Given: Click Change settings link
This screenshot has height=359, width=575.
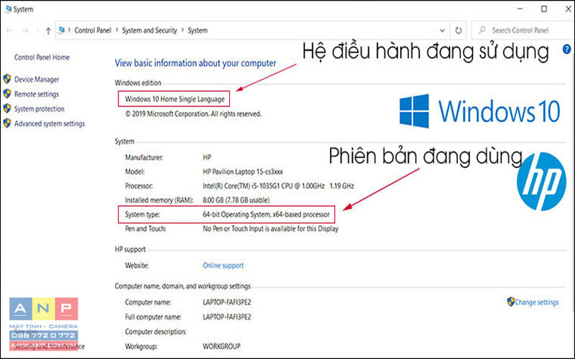Looking at the screenshot, I should [x=536, y=302].
